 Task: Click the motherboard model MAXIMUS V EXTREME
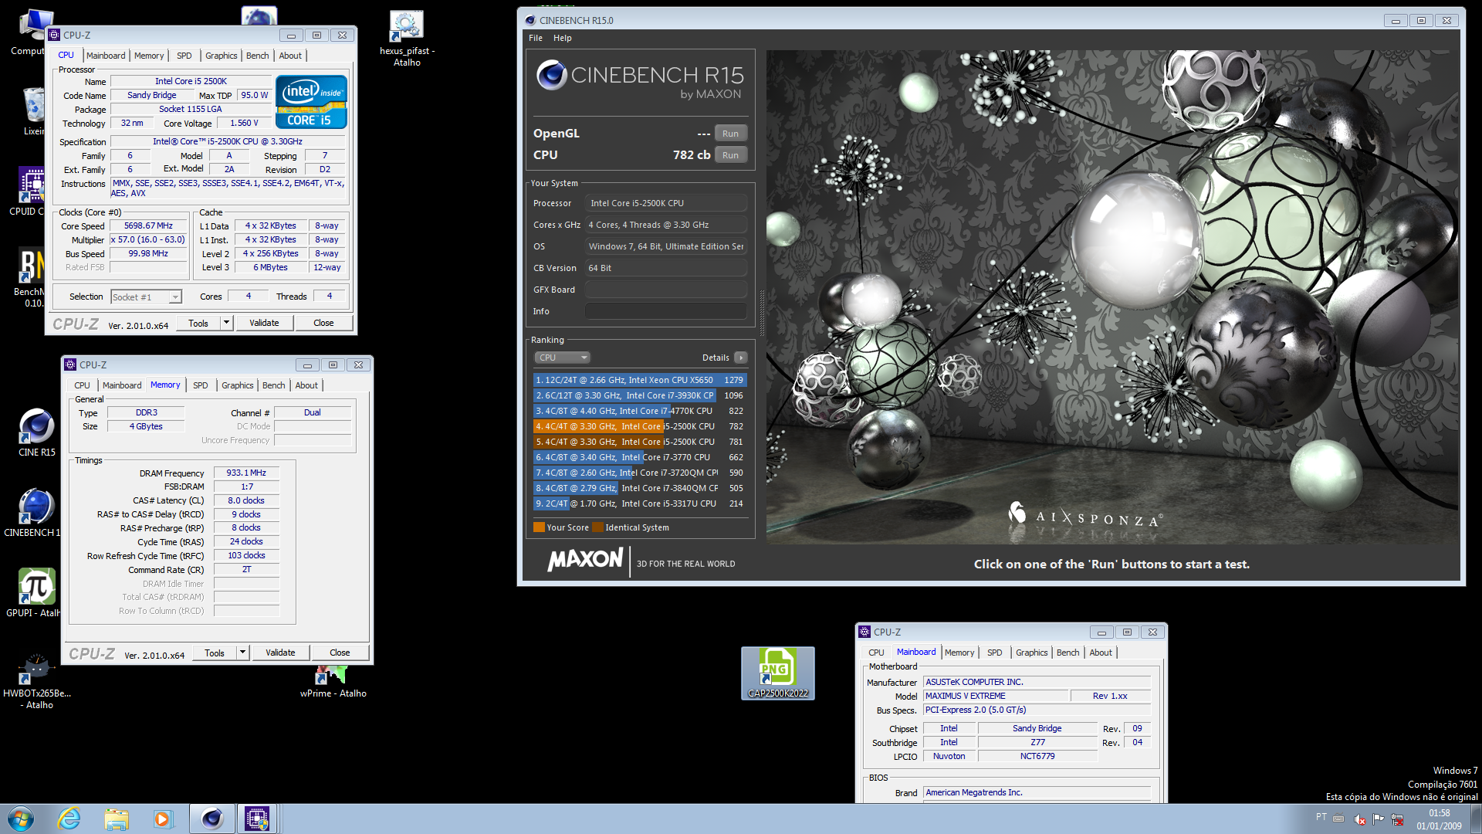(x=996, y=696)
